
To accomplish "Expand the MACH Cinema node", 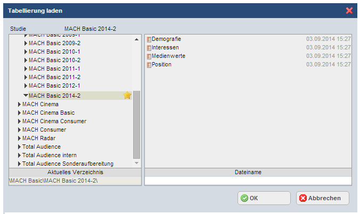I will tap(19, 105).
